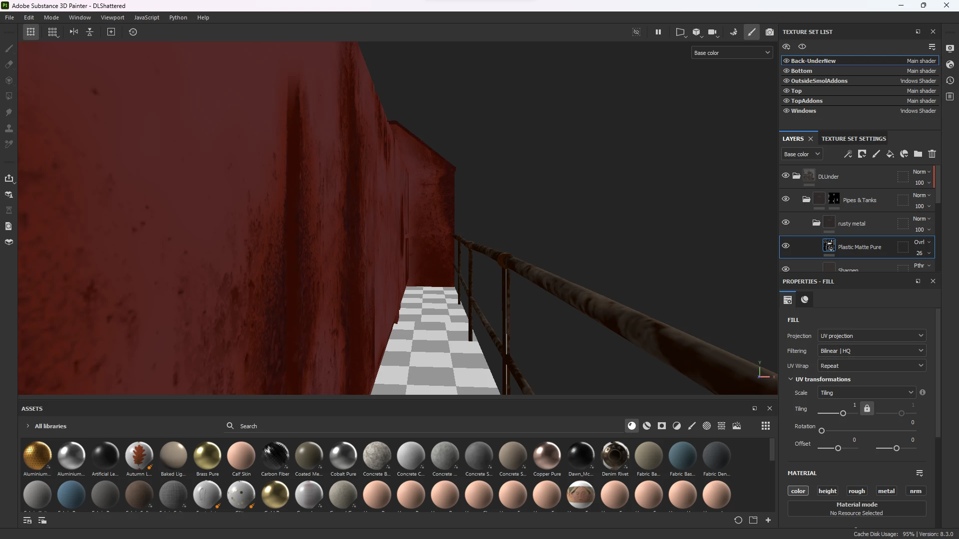The height and width of the screenshot is (539, 959).
Task: Toggle symmetry icon in top toolbar
Action: 74,32
